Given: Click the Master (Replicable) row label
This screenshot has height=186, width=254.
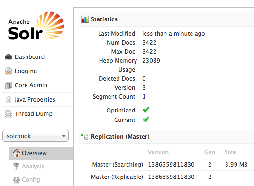Looking at the screenshot, I should click(x=117, y=177).
